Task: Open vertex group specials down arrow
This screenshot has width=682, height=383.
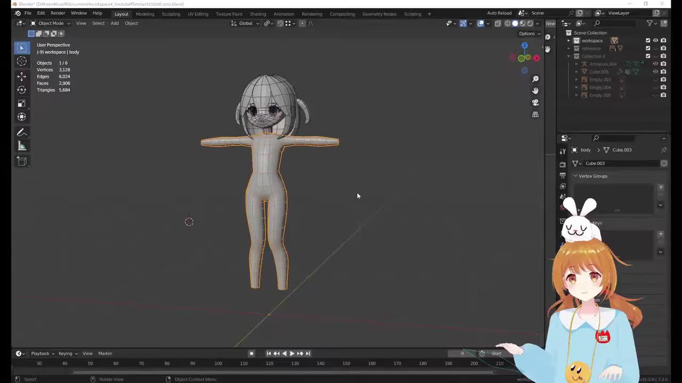Action: 661,205
